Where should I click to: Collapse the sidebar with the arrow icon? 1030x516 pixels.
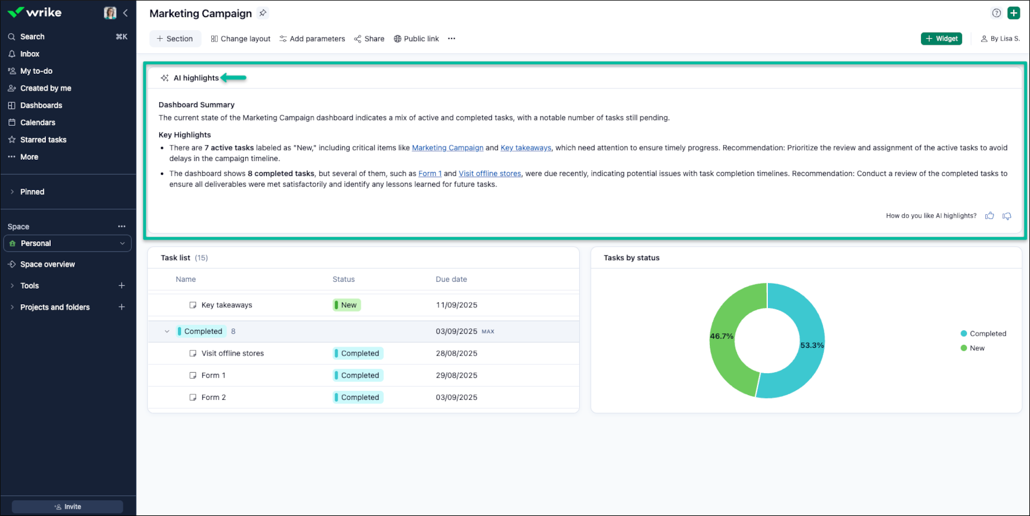[x=125, y=13]
